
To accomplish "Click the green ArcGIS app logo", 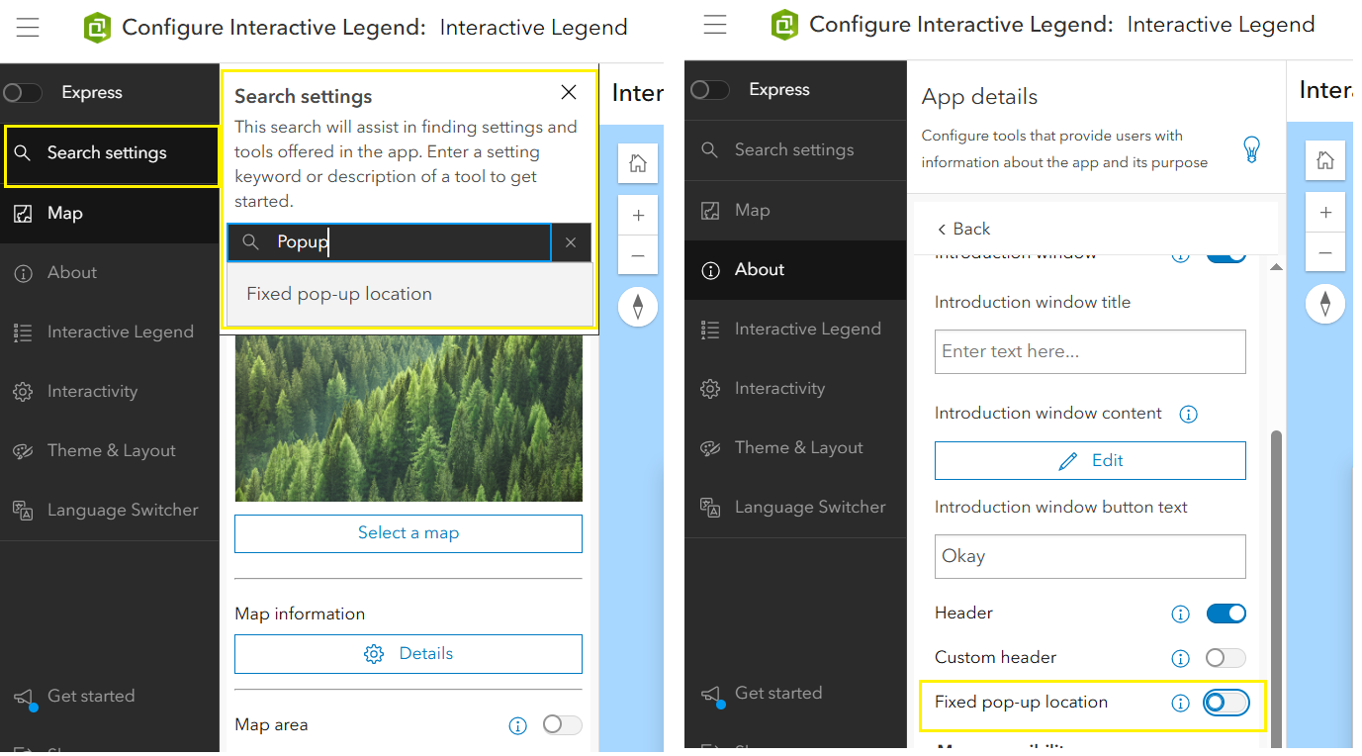I will pos(96,27).
